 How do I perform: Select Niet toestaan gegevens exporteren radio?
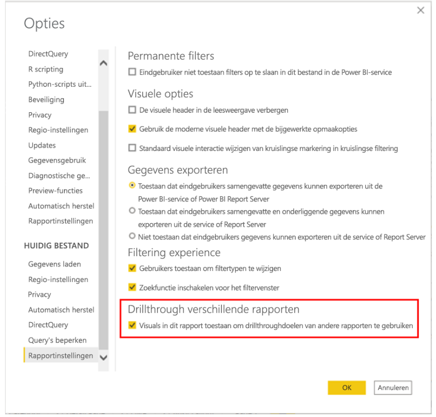coord(132,236)
